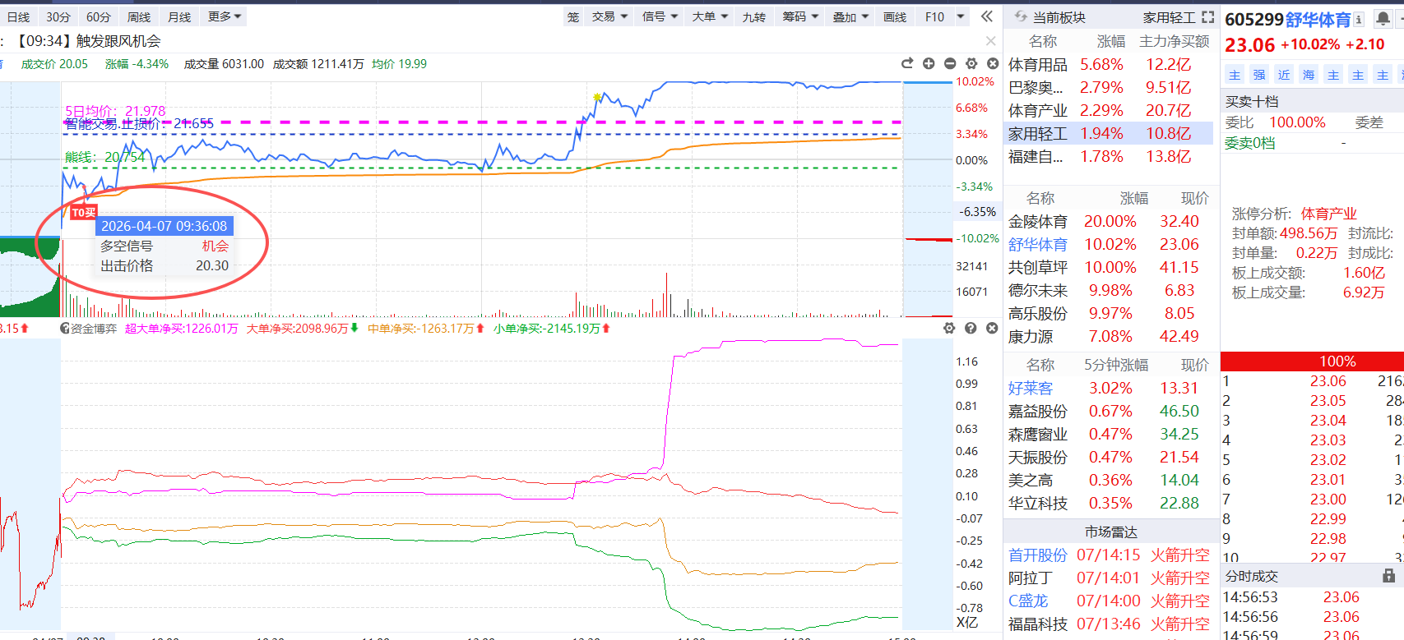Click the T0买 signal marker on chart
1404x640 pixels.
83,213
